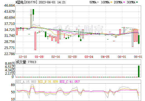Viewport: 145px width, 101px height.
Task: Click the tall green volume bar
Action: tap(139, 71)
